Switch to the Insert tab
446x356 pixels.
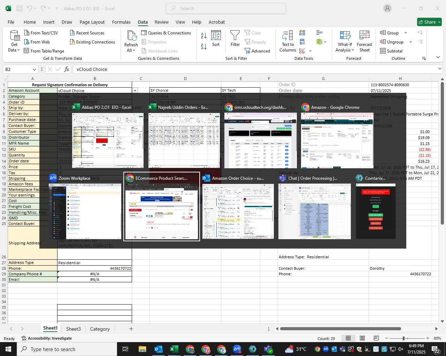[x=49, y=22]
